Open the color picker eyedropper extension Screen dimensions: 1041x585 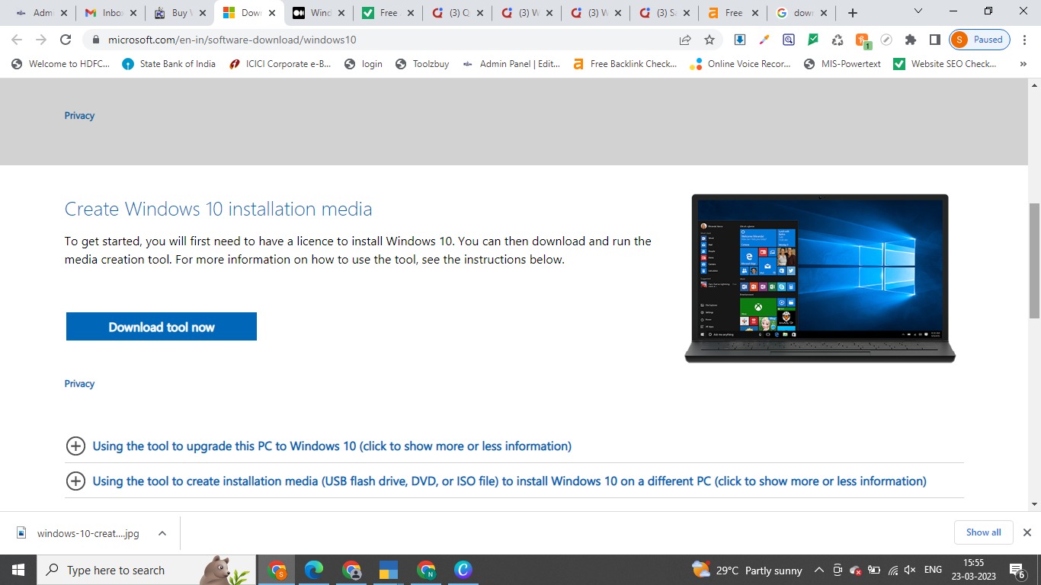(764, 40)
